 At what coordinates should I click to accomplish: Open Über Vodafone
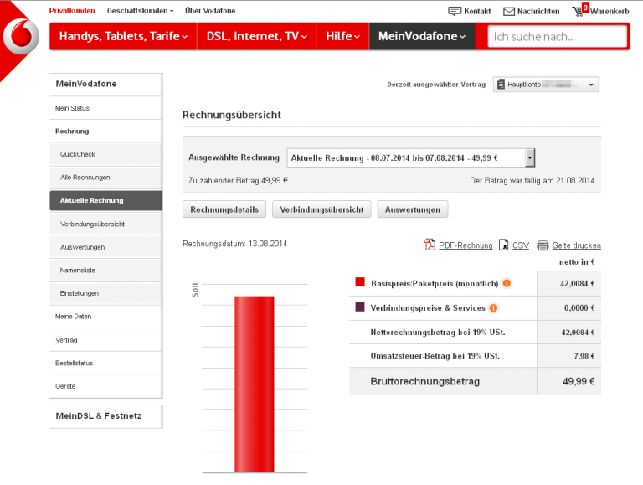pyautogui.click(x=210, y=11)
